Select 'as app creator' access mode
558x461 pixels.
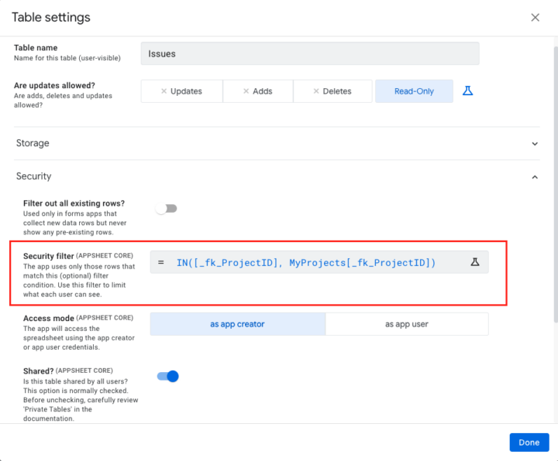click(x=237, y=324)
